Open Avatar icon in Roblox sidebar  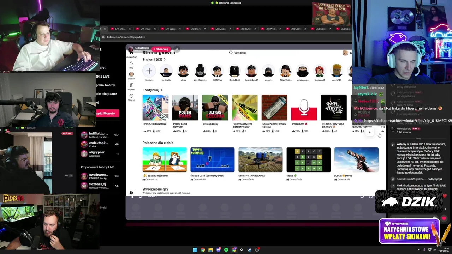pyautogui.click(x=131, y=74)
